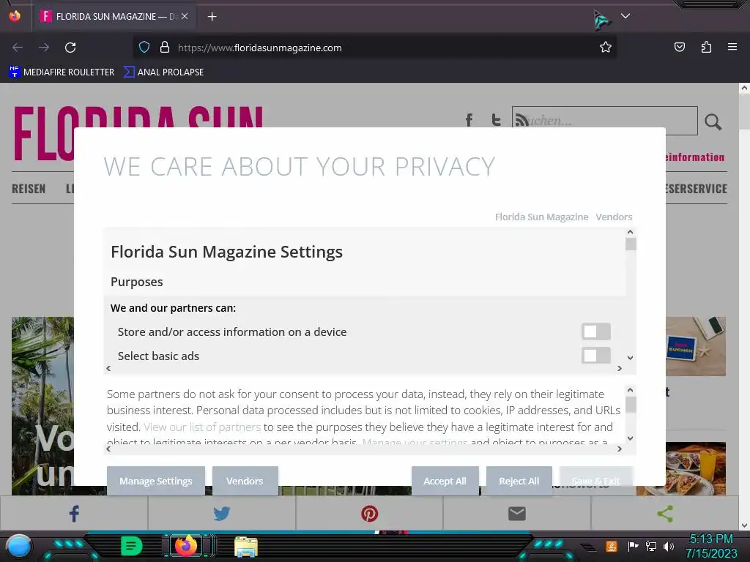The width and height of the screenshot is (750, 562).
Task: Expand the list all tabs chevron
Action: 625,16
